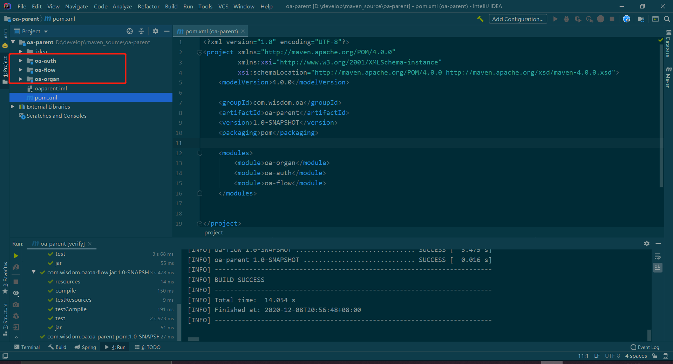Toggle soft-wrap in console output
The image size is (673, 364).
tap(658, 256)
